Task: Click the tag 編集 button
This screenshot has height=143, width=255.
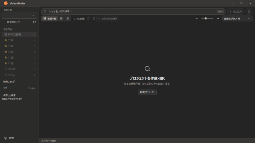Action: tap(31, 88)
